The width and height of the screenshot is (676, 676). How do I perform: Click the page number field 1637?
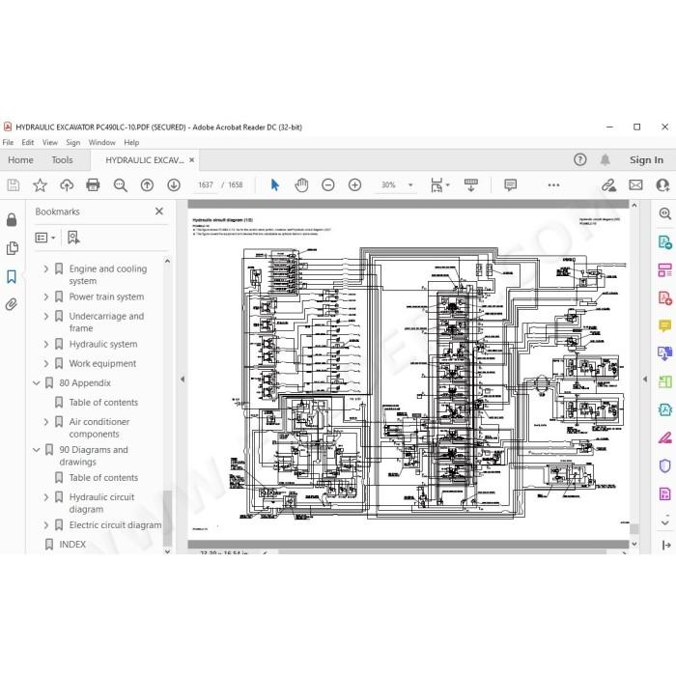(x=206, y=185)
